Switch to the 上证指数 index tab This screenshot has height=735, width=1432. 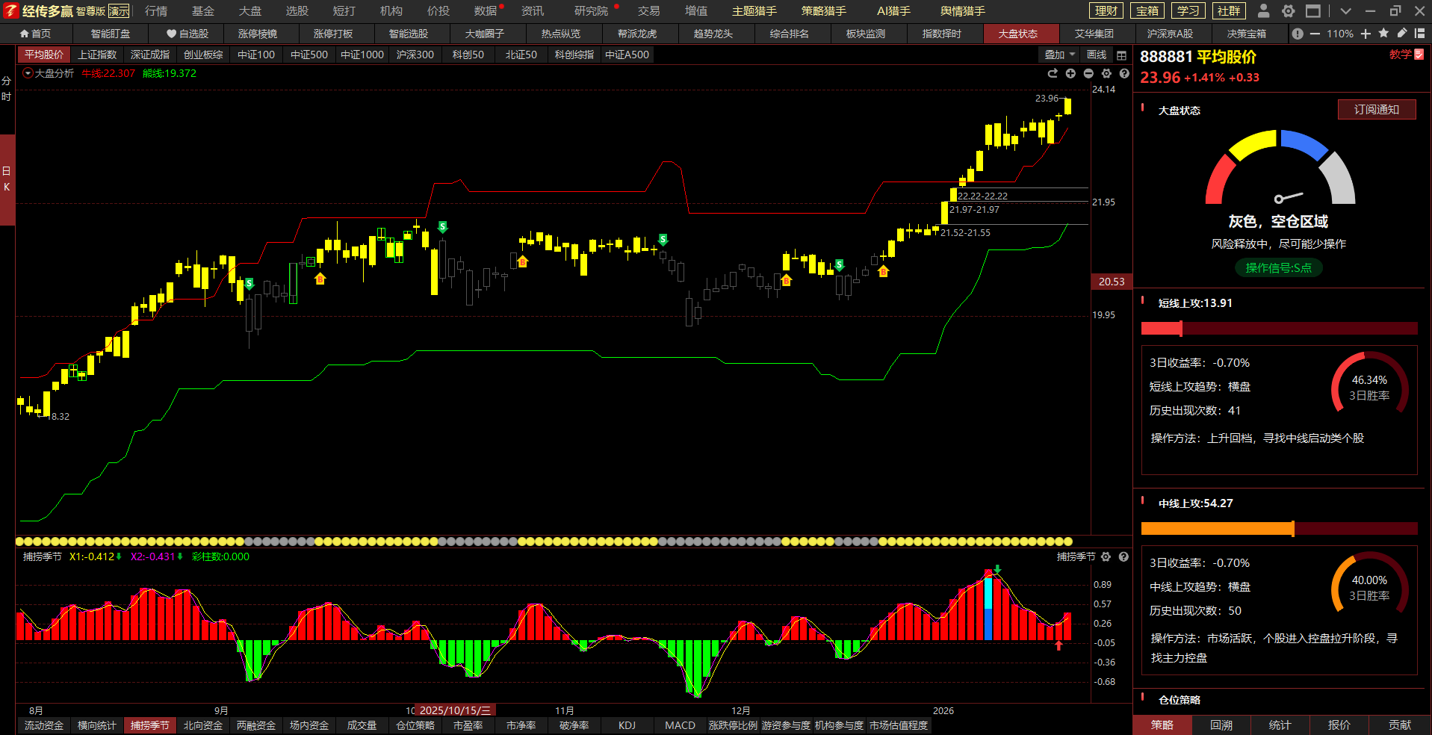point(97,55)
